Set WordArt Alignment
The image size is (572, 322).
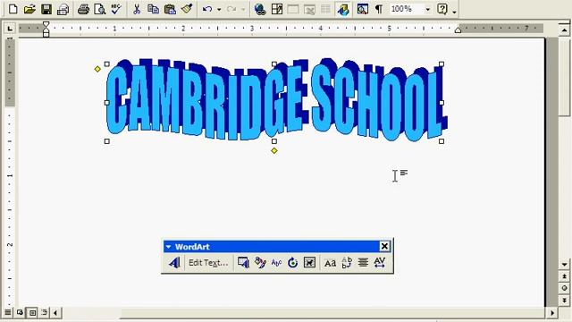363,262
